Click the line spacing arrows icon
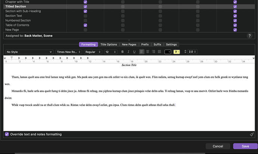The height and width of the screenshot is (154, 258). [185, 52]
